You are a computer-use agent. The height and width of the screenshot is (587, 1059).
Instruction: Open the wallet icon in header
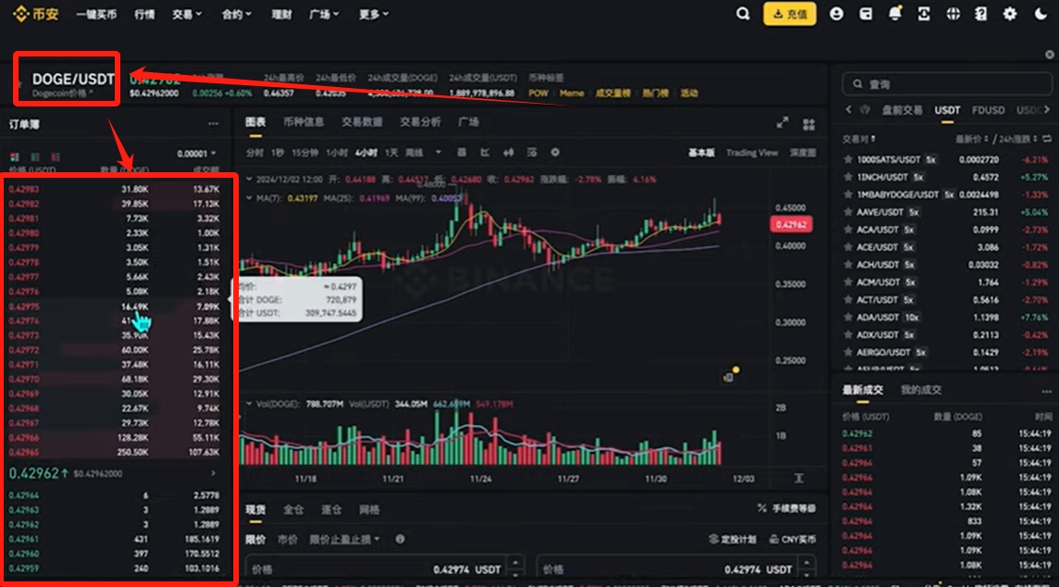coord(866,14)
